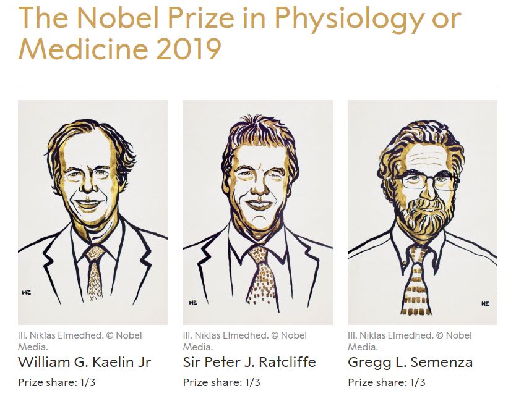Click the tie in Kaelin's portrait
This screenshot has height=404, width=516.
(x=95, y=271)
